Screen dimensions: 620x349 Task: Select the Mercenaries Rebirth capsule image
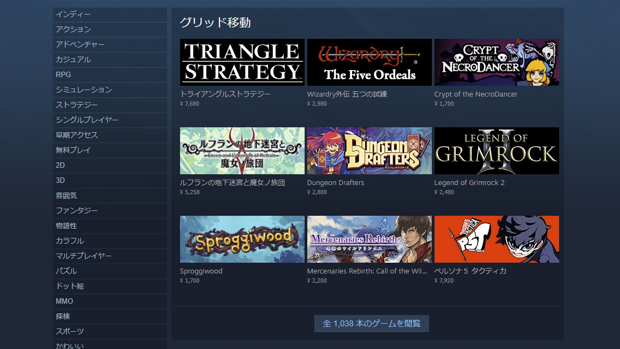click(369, 239)
